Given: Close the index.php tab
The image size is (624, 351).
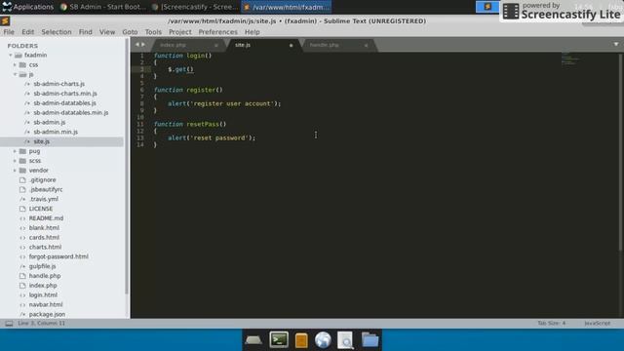Looking at the screenshot, I should [216, 46].
